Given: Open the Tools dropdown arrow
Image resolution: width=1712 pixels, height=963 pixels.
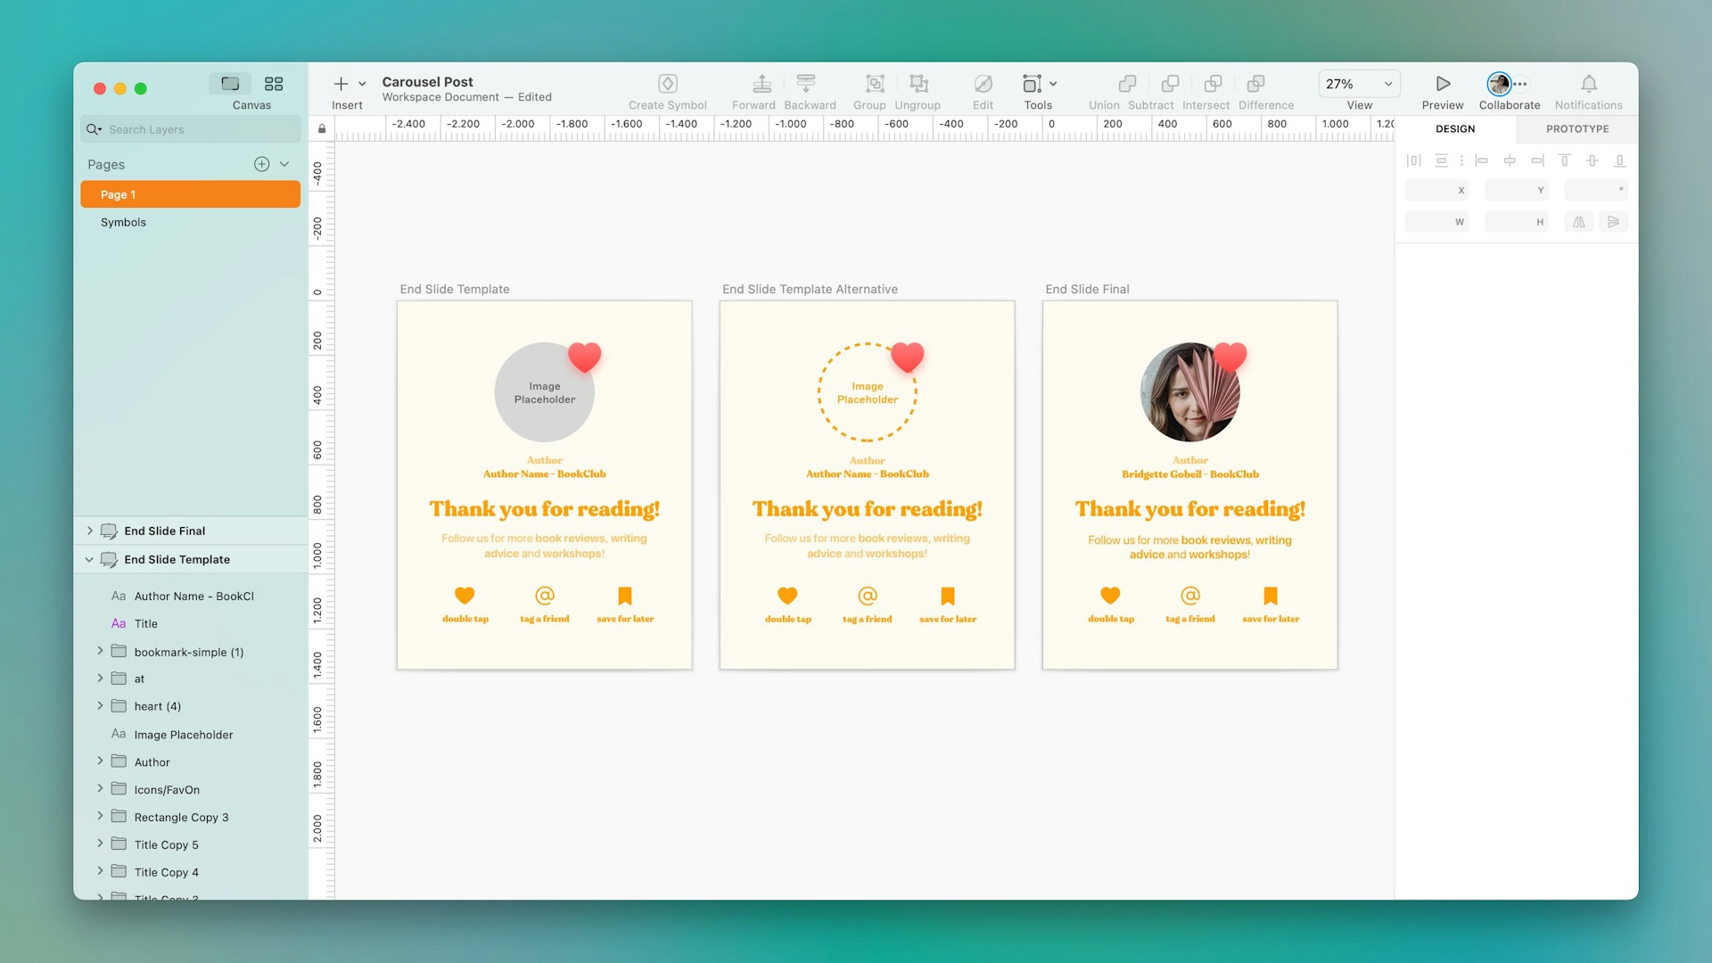Looking at the screenshot, I should tap(1052, 83).
